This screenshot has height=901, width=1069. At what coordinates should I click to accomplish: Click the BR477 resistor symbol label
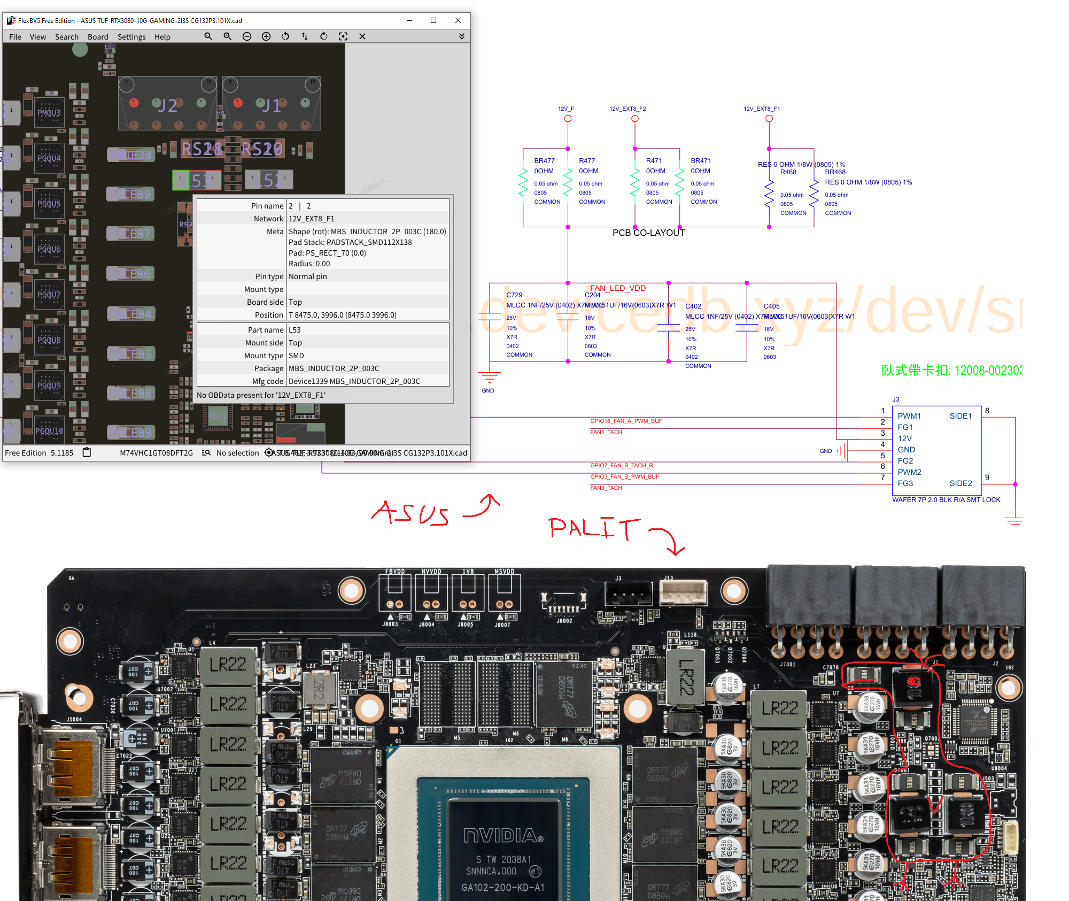[x=545, y=160]
